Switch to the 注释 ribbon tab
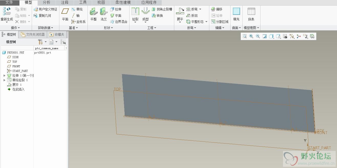The height and width of the screenshot is (168, 337). (x=65, y=3)
